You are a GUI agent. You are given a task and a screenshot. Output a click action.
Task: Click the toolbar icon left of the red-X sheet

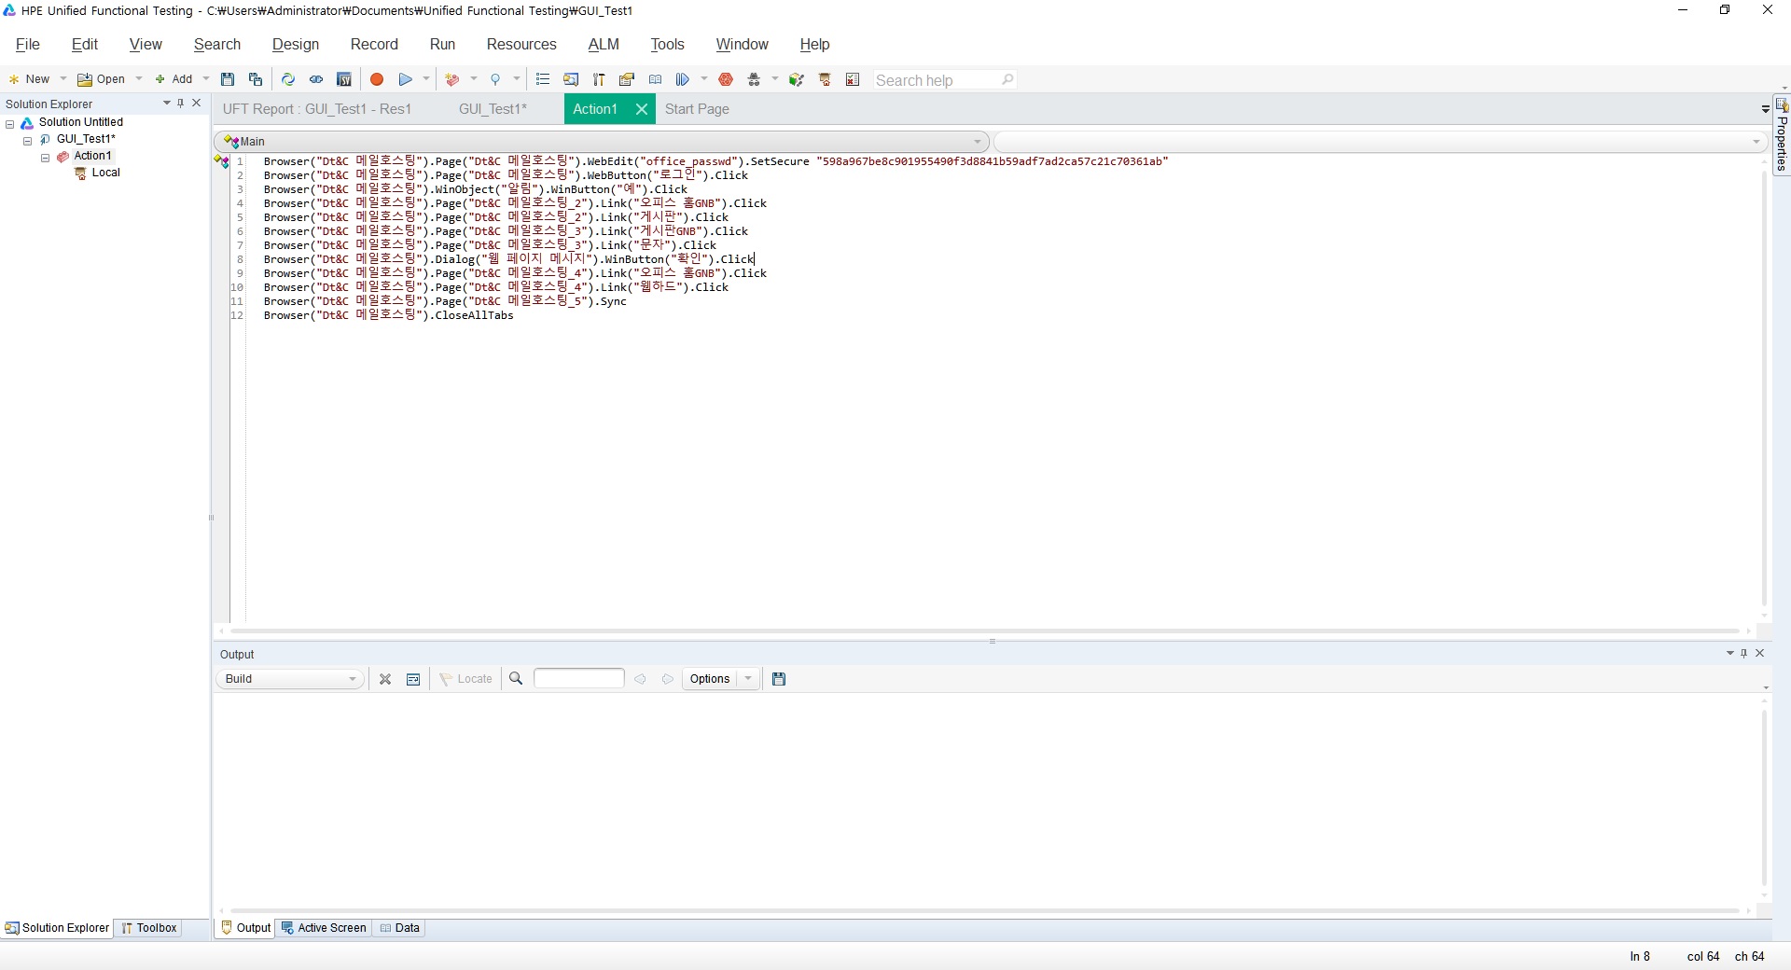coord(825,79)
